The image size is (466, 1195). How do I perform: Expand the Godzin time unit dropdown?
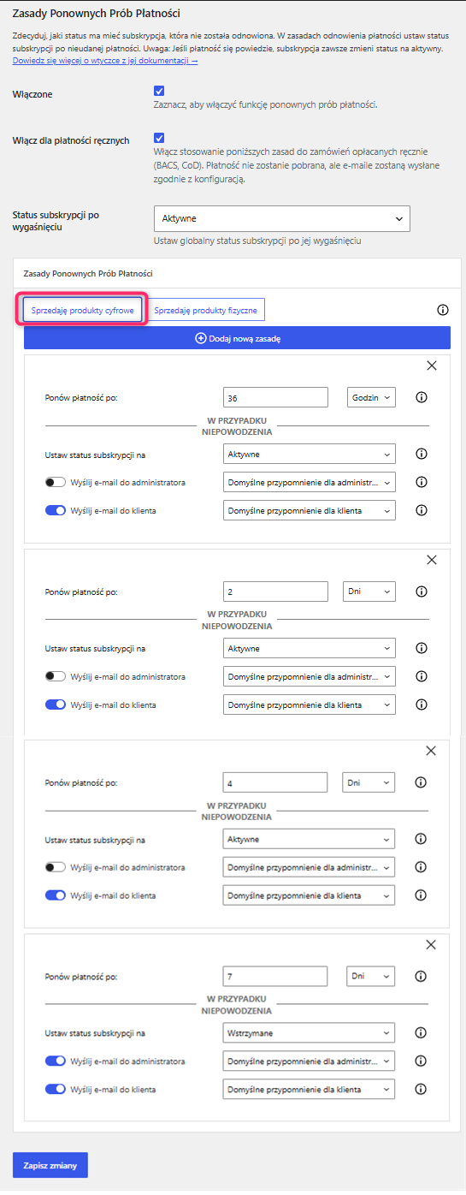(x=371, y=397)
